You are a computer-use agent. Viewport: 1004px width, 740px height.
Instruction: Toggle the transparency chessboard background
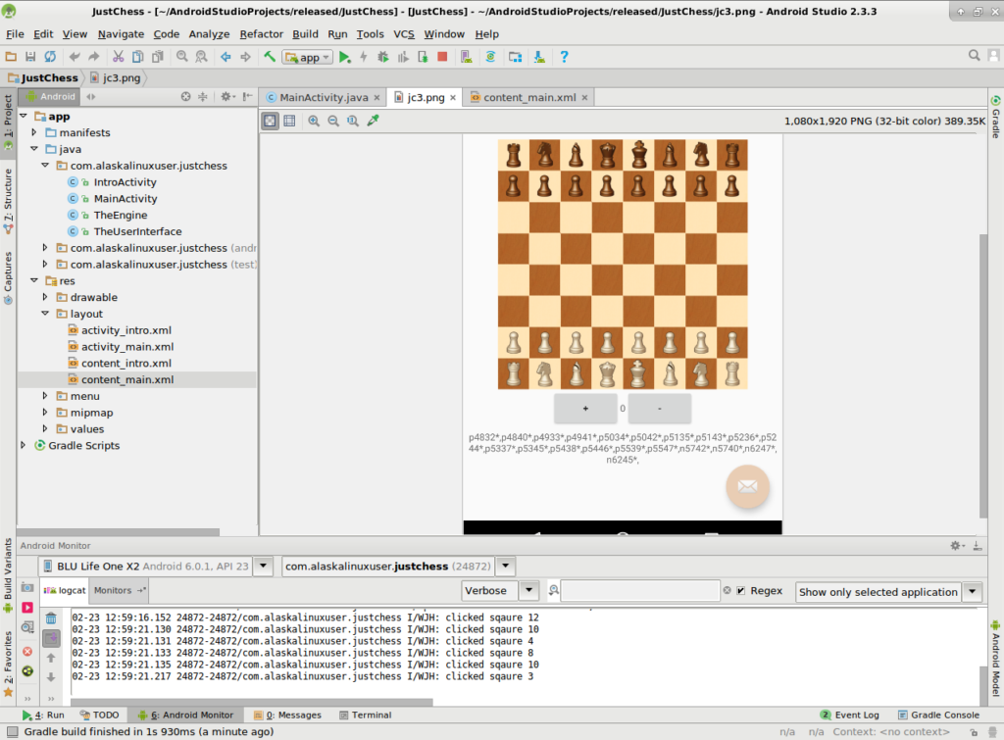270,121
